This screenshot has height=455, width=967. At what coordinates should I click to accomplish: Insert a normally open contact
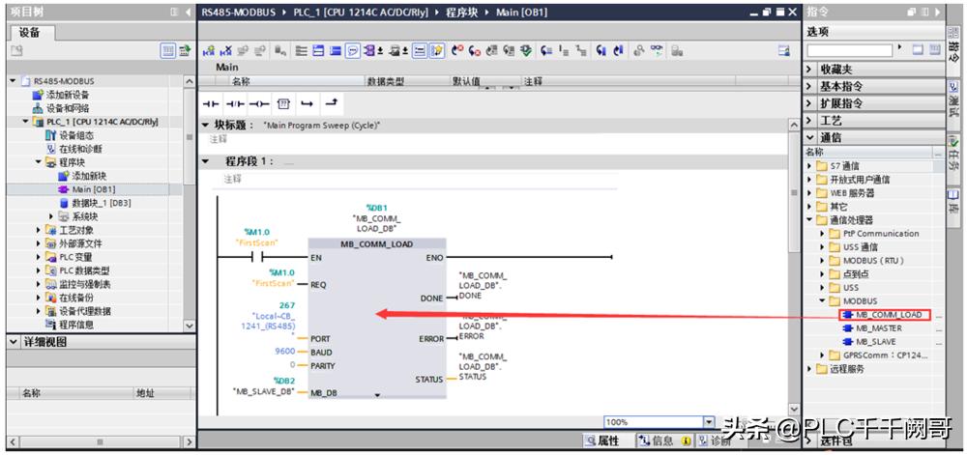pos(212,102)
